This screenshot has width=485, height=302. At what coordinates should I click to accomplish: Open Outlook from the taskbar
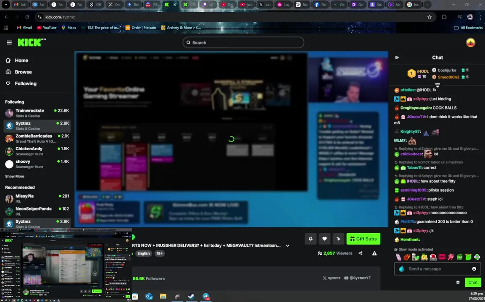pyautogui.click(x=149, y=297)
